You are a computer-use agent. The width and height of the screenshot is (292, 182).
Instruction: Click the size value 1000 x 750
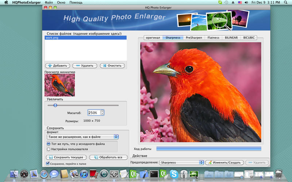[92, 121]
